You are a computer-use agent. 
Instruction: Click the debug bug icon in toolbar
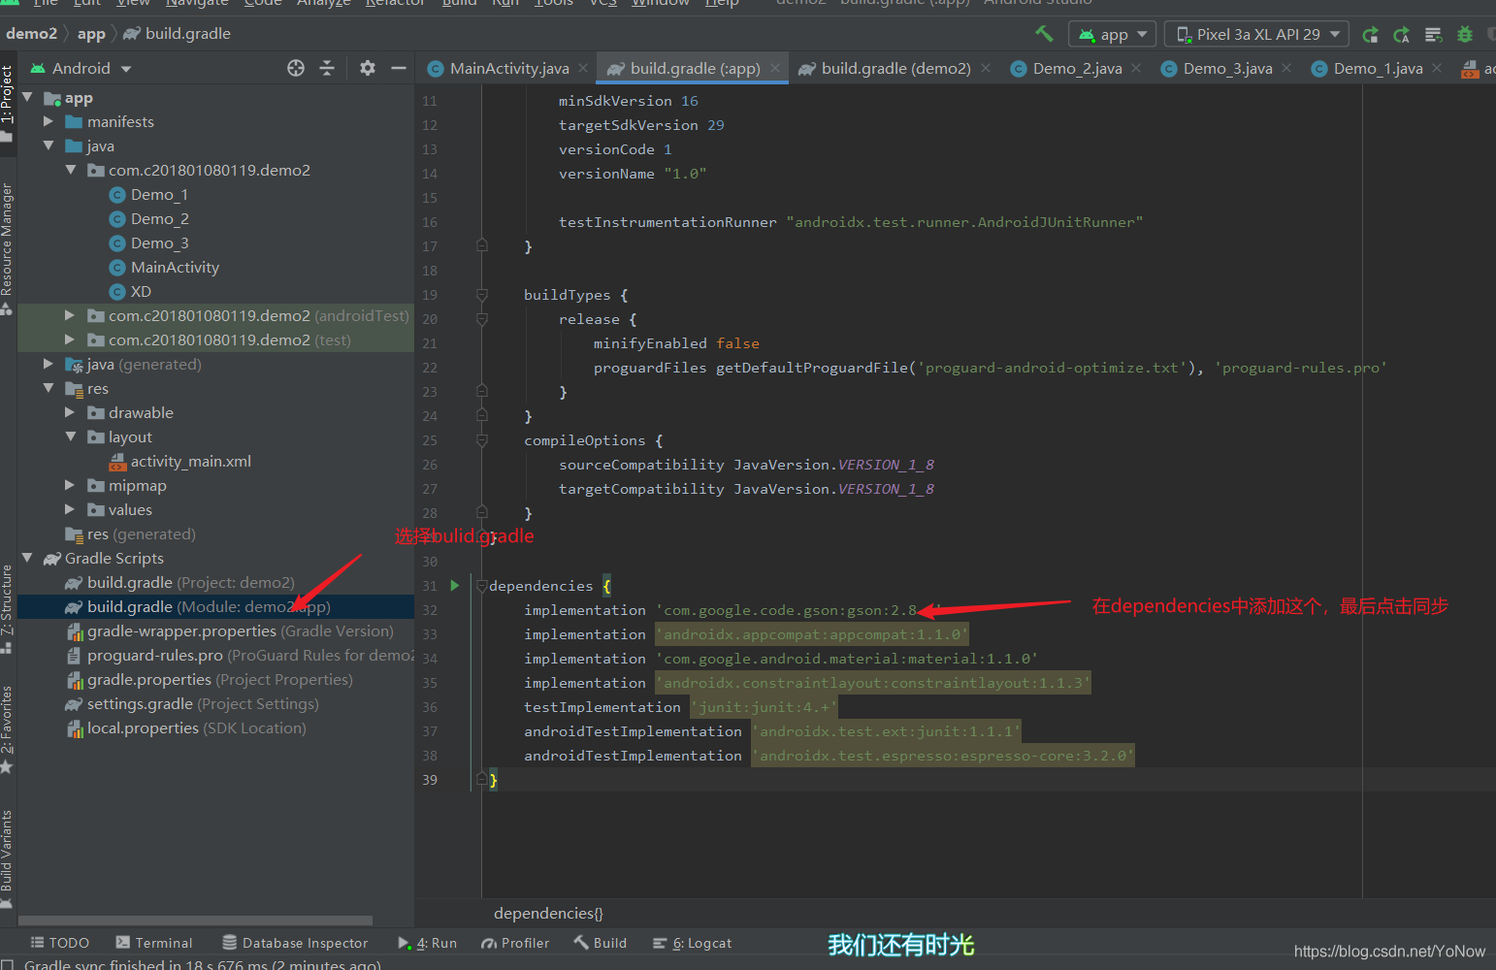click(x=1465, y=34)
